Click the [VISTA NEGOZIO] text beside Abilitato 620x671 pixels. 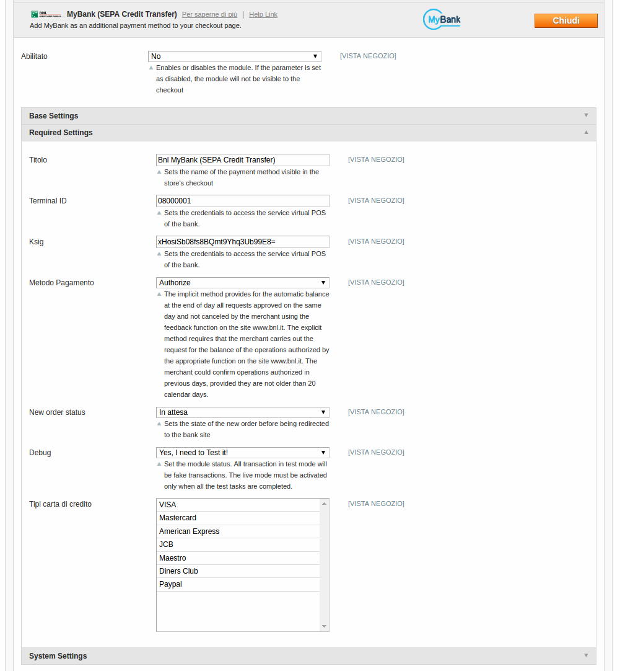click(x=368, y=56)
